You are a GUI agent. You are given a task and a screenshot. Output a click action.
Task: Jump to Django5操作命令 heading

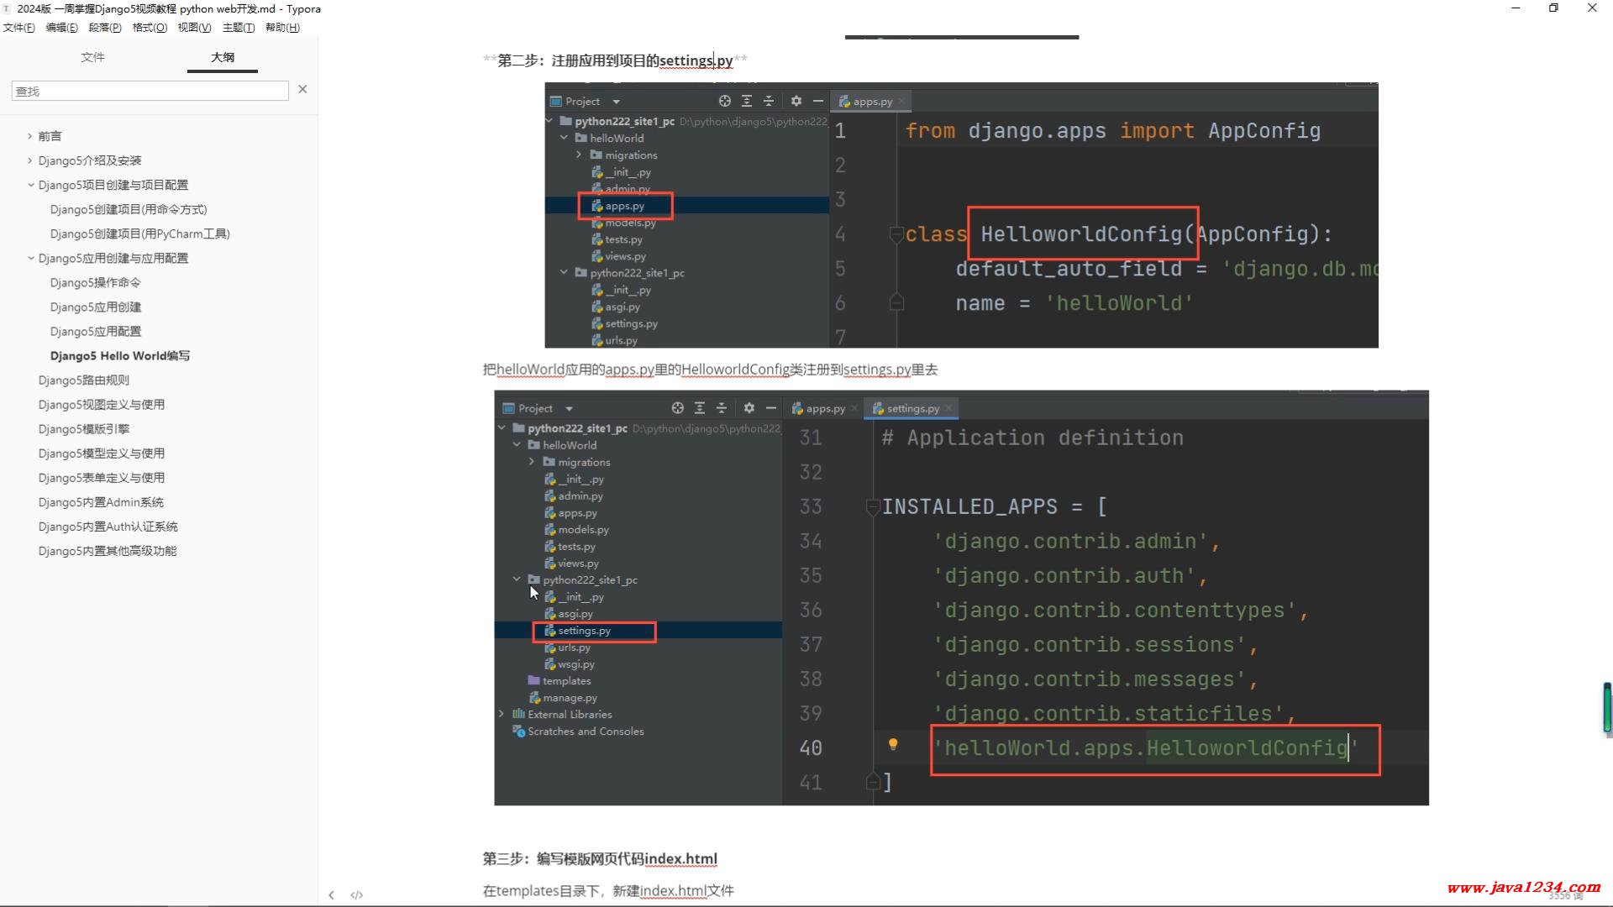(x=95, y=282)
